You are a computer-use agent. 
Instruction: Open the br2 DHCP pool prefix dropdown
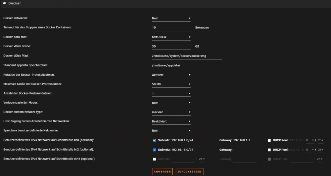(x=321, y=150)
